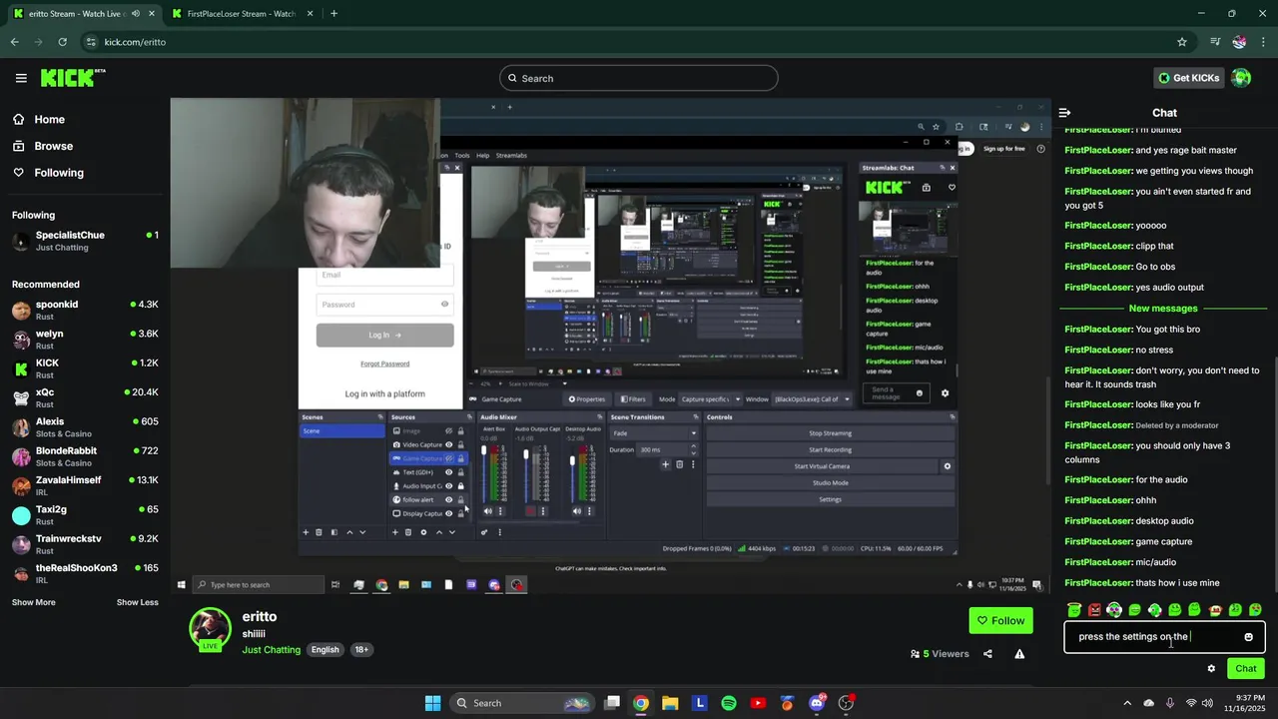Open emoji picker in chat input

(x=1248, y=637)
